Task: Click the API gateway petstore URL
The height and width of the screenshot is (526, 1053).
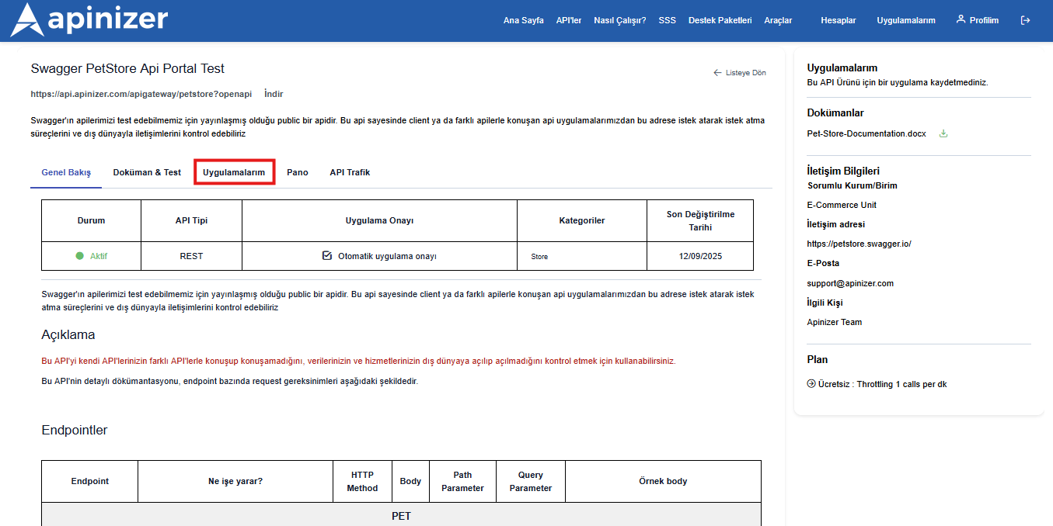Action: coord(141,94)
